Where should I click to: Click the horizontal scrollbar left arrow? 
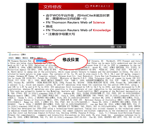click(9, 121)
